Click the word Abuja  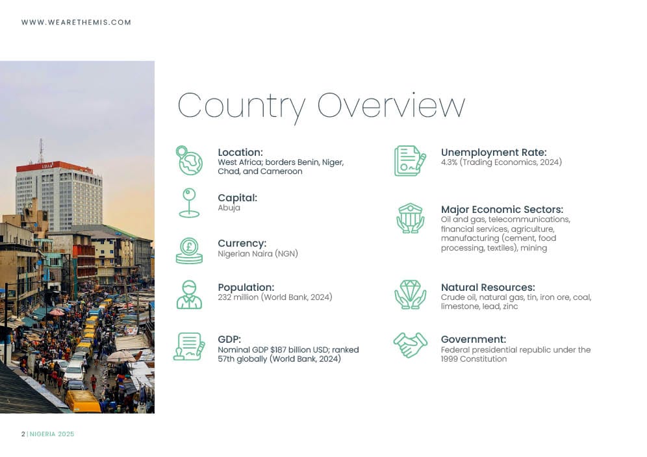pos(229,208)
